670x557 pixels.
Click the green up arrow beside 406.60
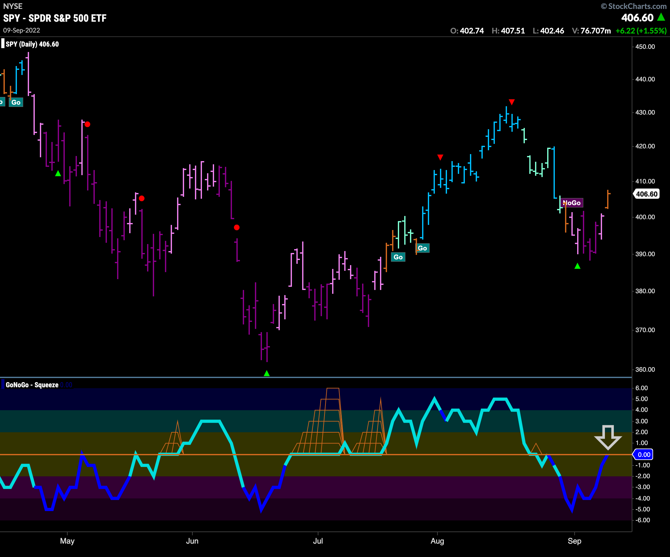(661, 17)
